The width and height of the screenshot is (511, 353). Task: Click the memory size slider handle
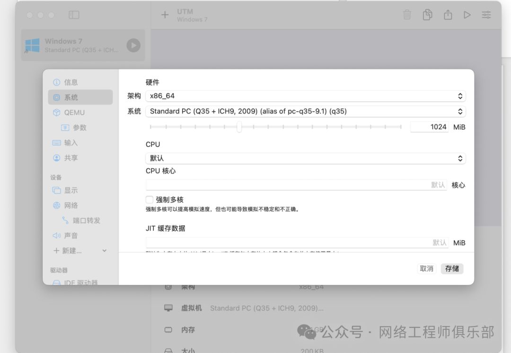coord(239,127)
